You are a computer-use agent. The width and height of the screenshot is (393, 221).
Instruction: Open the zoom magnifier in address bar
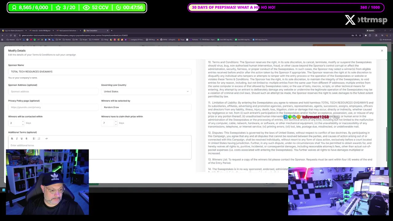(x=356, y=35)
